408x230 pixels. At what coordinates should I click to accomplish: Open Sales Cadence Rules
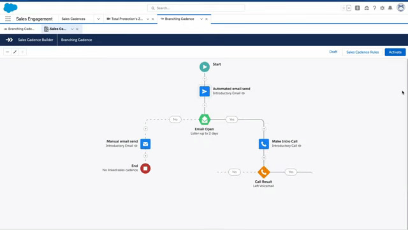[x=363, y=52]
